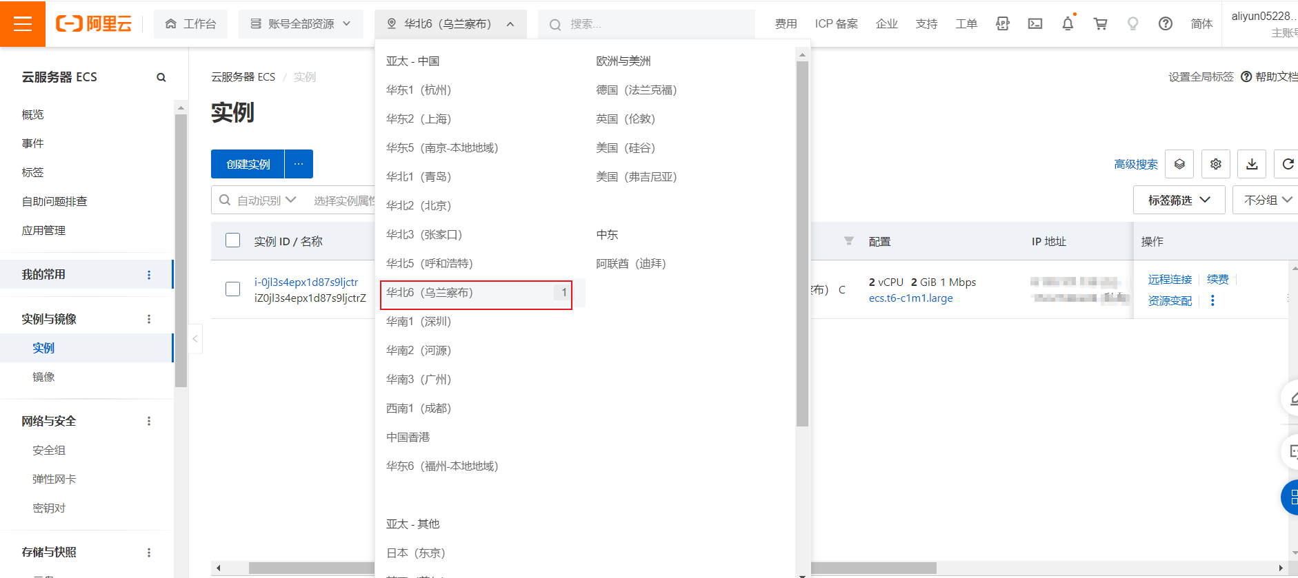Search within ECS sidebar
This screenshot has width=1298, height=578.
161,77
